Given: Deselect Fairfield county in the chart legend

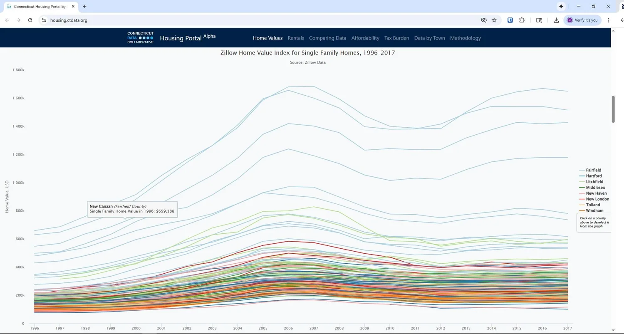Looking at the screenshot, I should coord(592,170).
